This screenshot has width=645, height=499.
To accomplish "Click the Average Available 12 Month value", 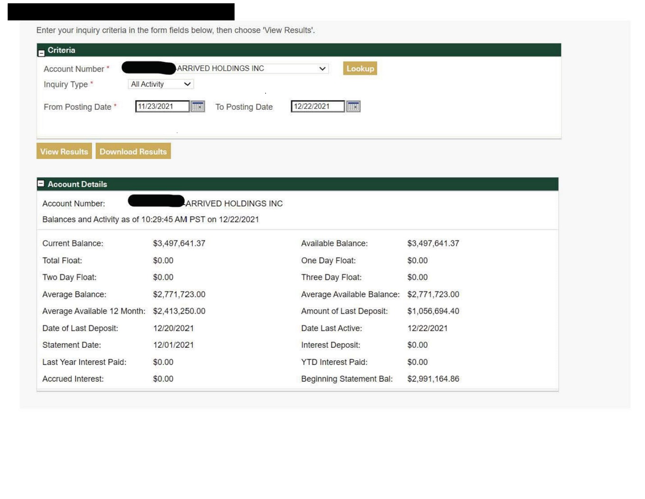I will (x=179, y=311).
